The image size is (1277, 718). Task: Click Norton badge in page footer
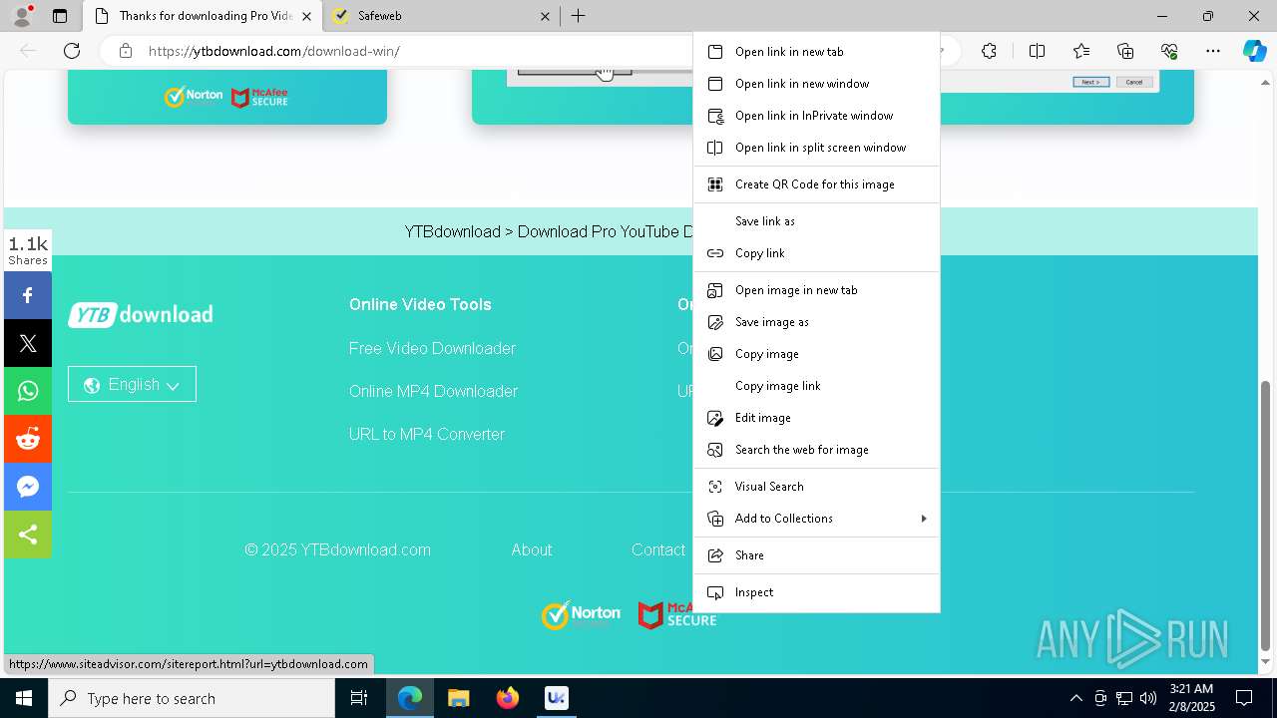coord(581,614)
